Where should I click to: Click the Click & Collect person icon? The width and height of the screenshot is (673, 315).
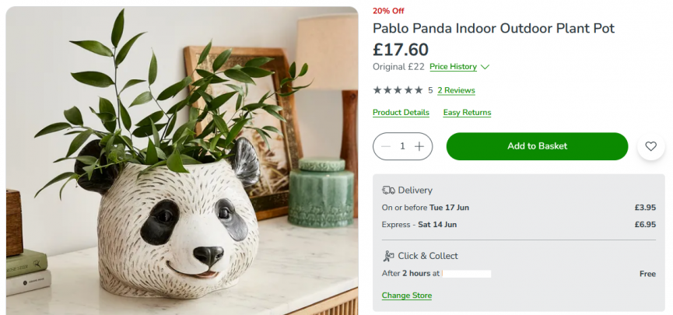pyautogui.click(x=388, y=256)
